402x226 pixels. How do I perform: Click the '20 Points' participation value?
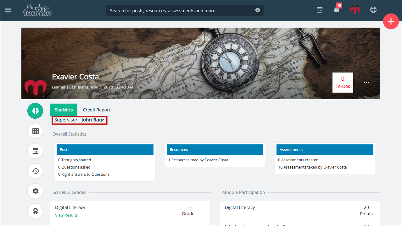click(366, 211)
